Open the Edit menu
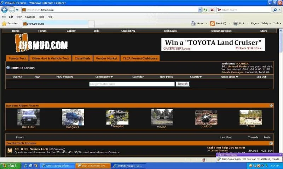This screenshot has width=283, height=169. 11,17
